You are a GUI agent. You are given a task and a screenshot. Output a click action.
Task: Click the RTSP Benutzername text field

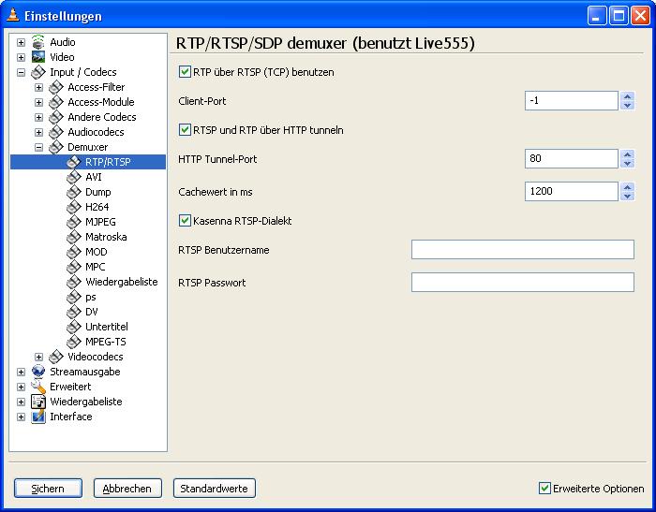tap(522, 250)
